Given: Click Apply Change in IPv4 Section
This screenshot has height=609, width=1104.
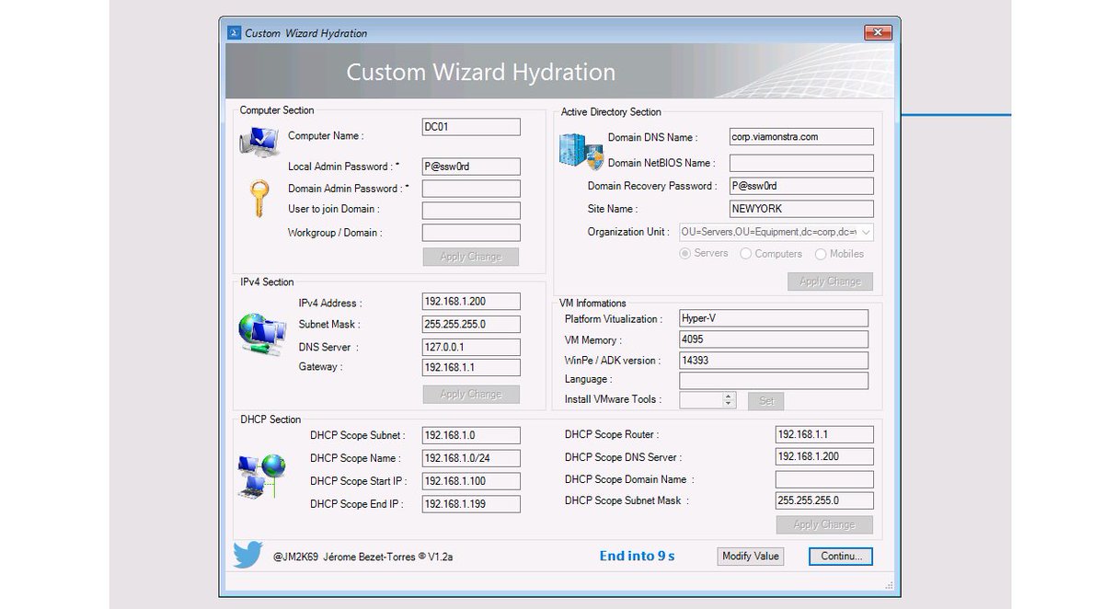Looking at the screenshot, I should point(471,394).
